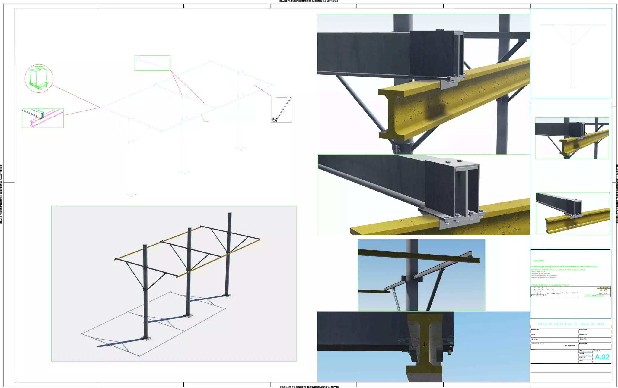
Task: Click the circular bracket detail callout
Action: pos(39,78)
